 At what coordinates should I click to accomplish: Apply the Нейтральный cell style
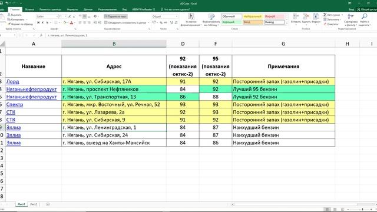point(253,16)
